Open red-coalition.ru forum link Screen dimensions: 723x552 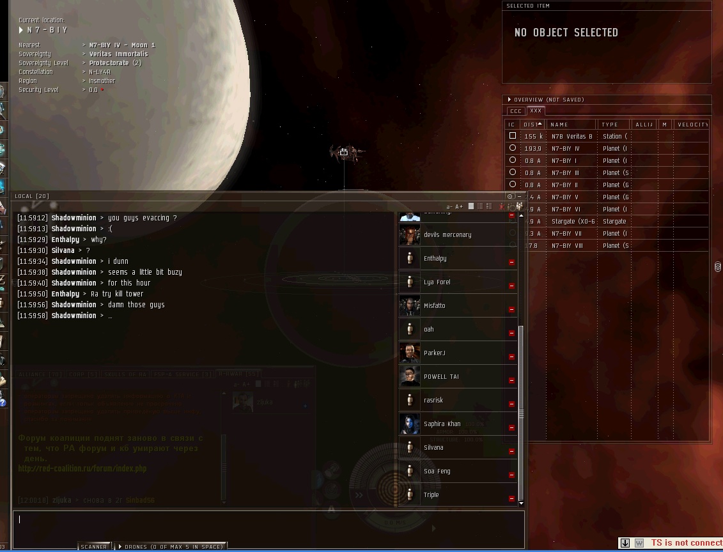tap(82, 468)
